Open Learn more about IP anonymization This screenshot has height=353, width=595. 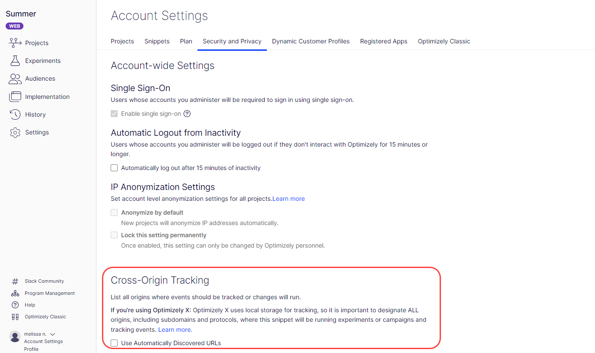288,198
